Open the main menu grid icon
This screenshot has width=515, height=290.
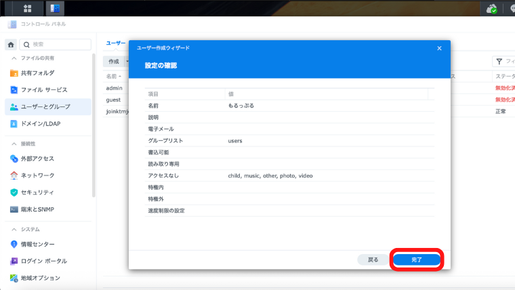[x=28, y=8]
